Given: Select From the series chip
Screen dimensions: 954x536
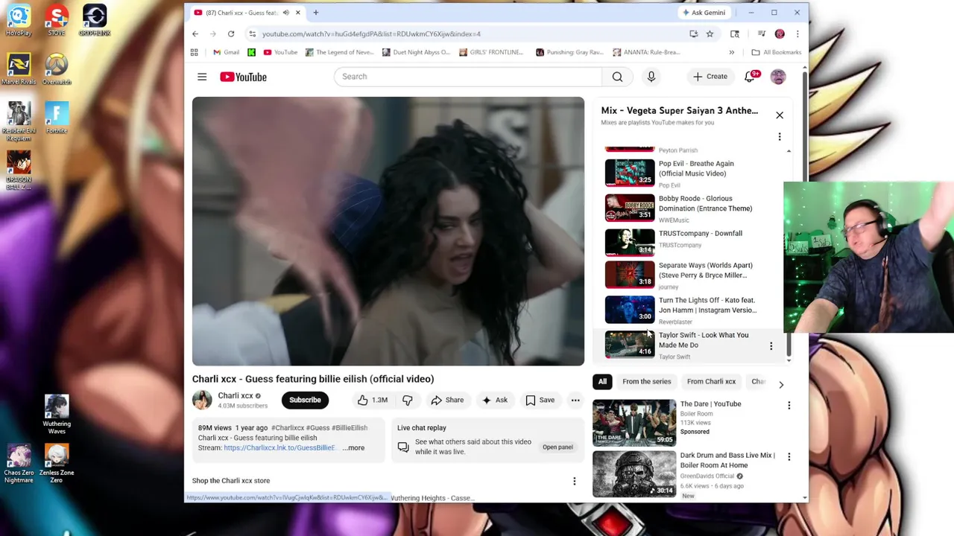Looking at the screenshot, I should pos(647,382).
